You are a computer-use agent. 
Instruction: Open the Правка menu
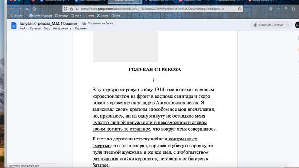(36, 28)
